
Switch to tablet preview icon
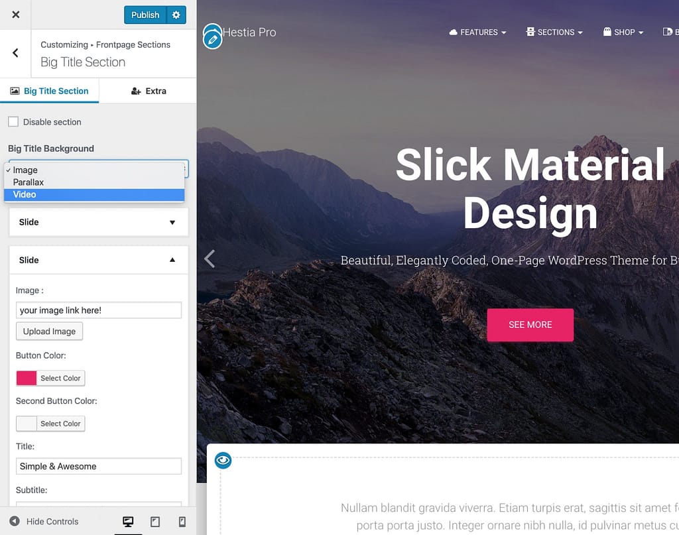[x=155, y=522]
